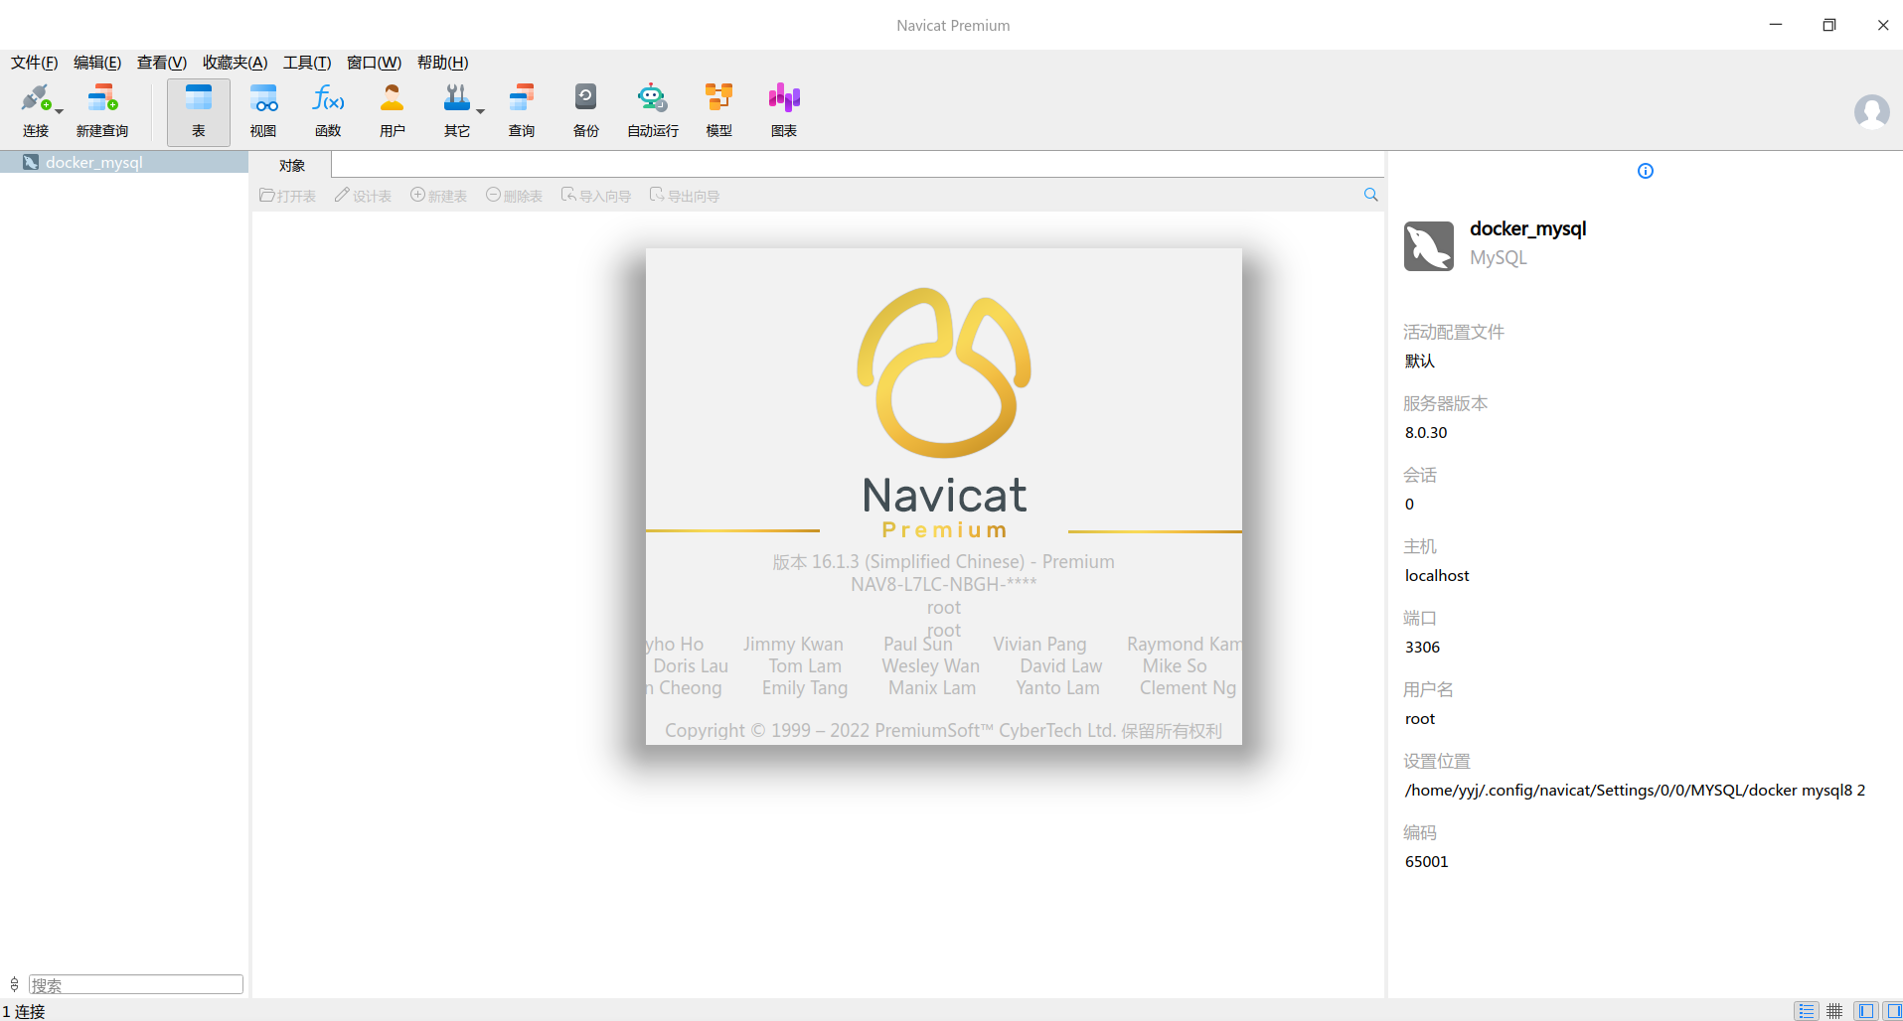Select the docker_mysql connection in tree
Viewport: 1903px width, 1021px height.
click(124, 162)
